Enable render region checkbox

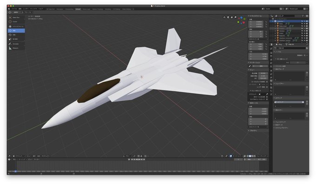(x=267, y=87)
